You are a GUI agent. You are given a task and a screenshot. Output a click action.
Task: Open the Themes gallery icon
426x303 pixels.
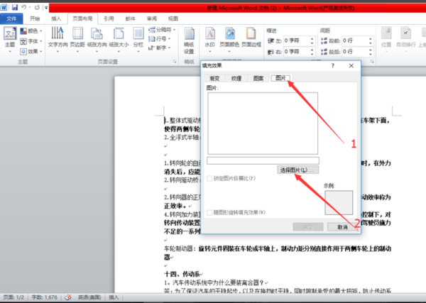coord(10,40)
